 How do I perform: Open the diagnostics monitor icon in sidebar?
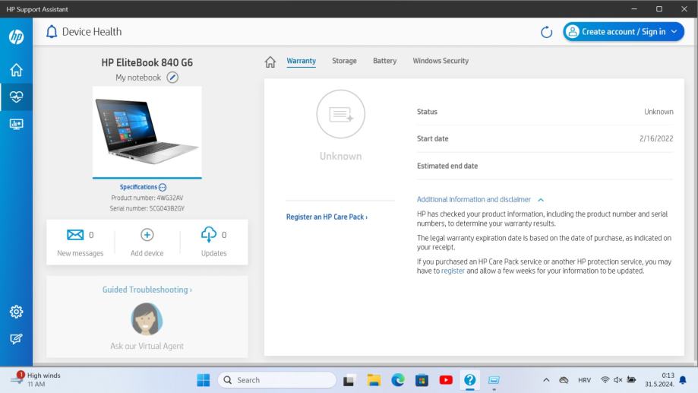[16, 125]
